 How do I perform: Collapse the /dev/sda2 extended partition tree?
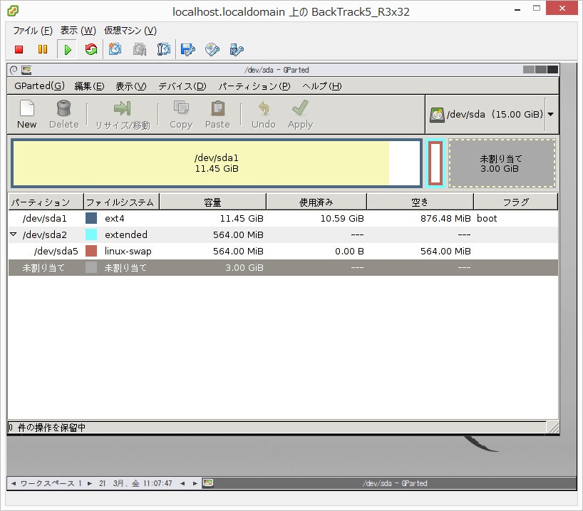click(14, 234)
